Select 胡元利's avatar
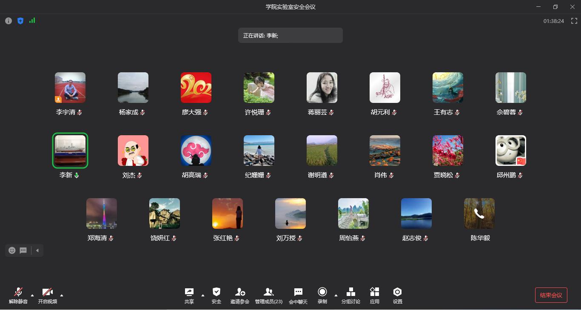This screenshot has height=310, width=581. click(385, 88)
